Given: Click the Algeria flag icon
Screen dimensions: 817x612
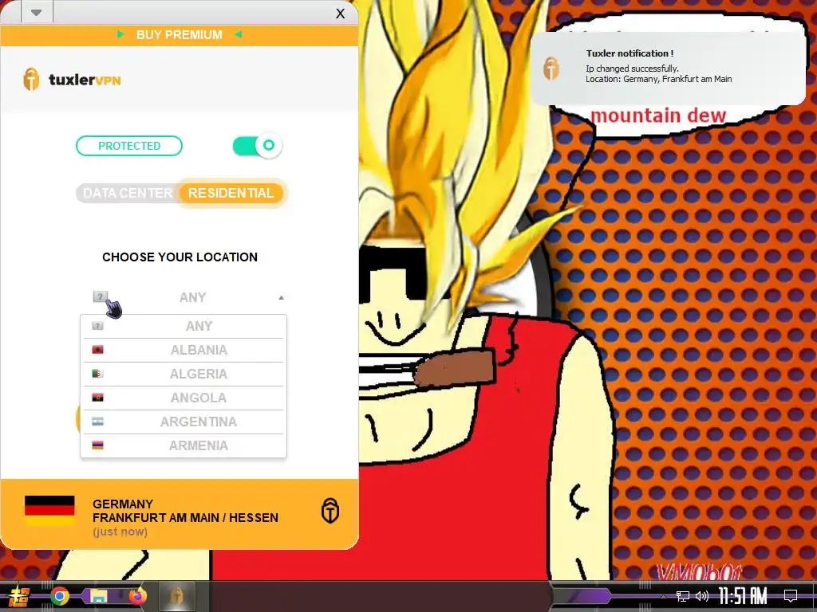Looking at the screenshot, I should tap(97, 374).
